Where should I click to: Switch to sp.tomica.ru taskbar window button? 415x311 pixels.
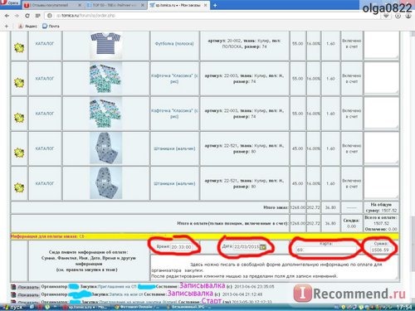tap(85, 308)
